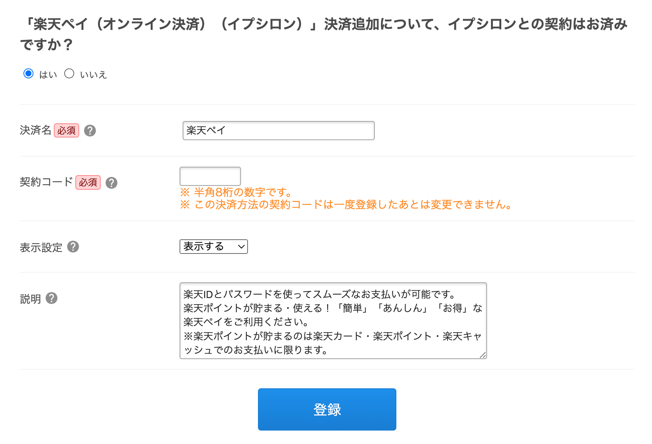The width and height of the screenshot is (652, 444).
Task: Show help tooltip for 表示設定
Action: [73, 247]
